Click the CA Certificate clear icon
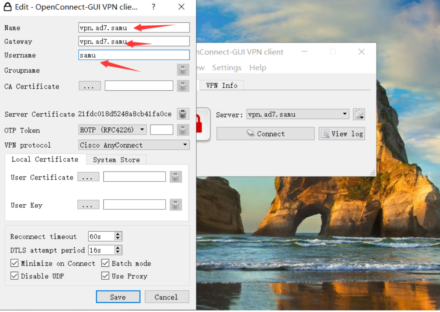Screen dimensions: 440x312 click(183, 86)
